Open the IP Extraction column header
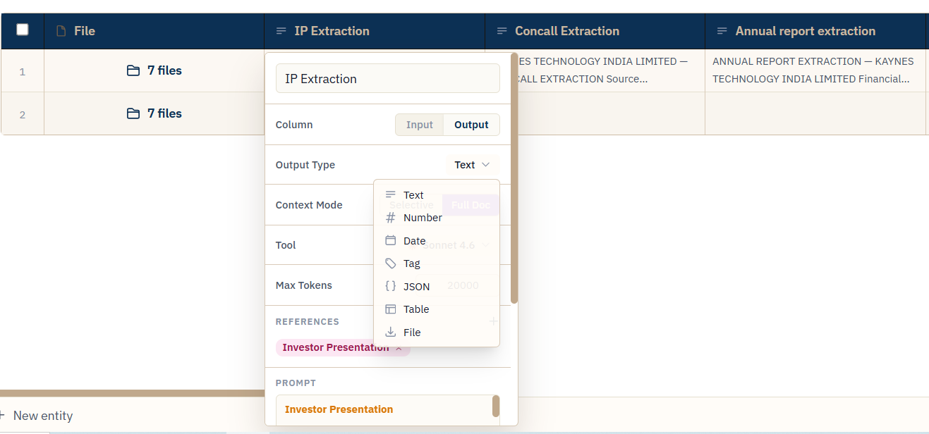The image size is (929, 434). pyautogui.click(x=375, y=31)
